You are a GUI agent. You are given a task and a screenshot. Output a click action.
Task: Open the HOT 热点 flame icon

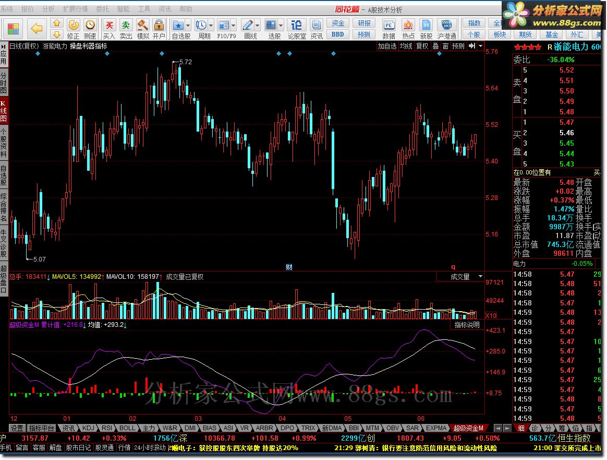click(x=408, y=25)
